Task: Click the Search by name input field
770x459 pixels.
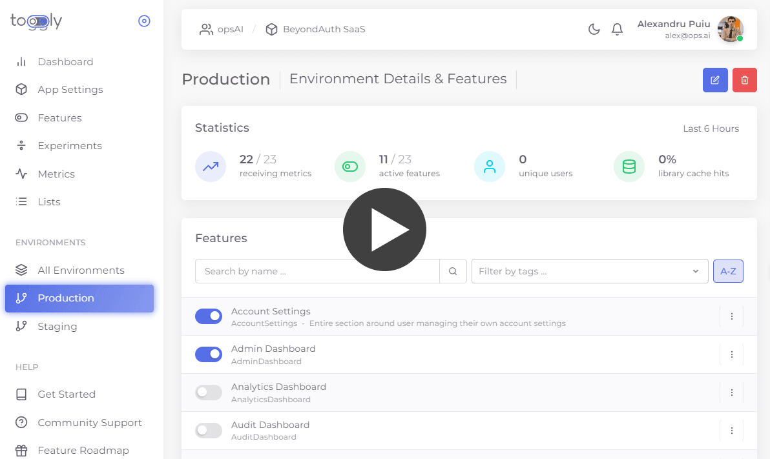Action: coord(317,271)
